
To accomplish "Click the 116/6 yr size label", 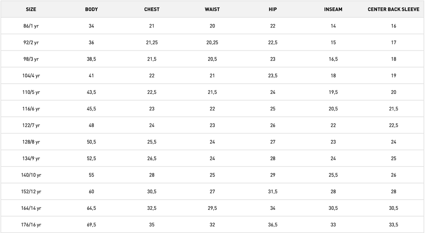I will 31,109.
